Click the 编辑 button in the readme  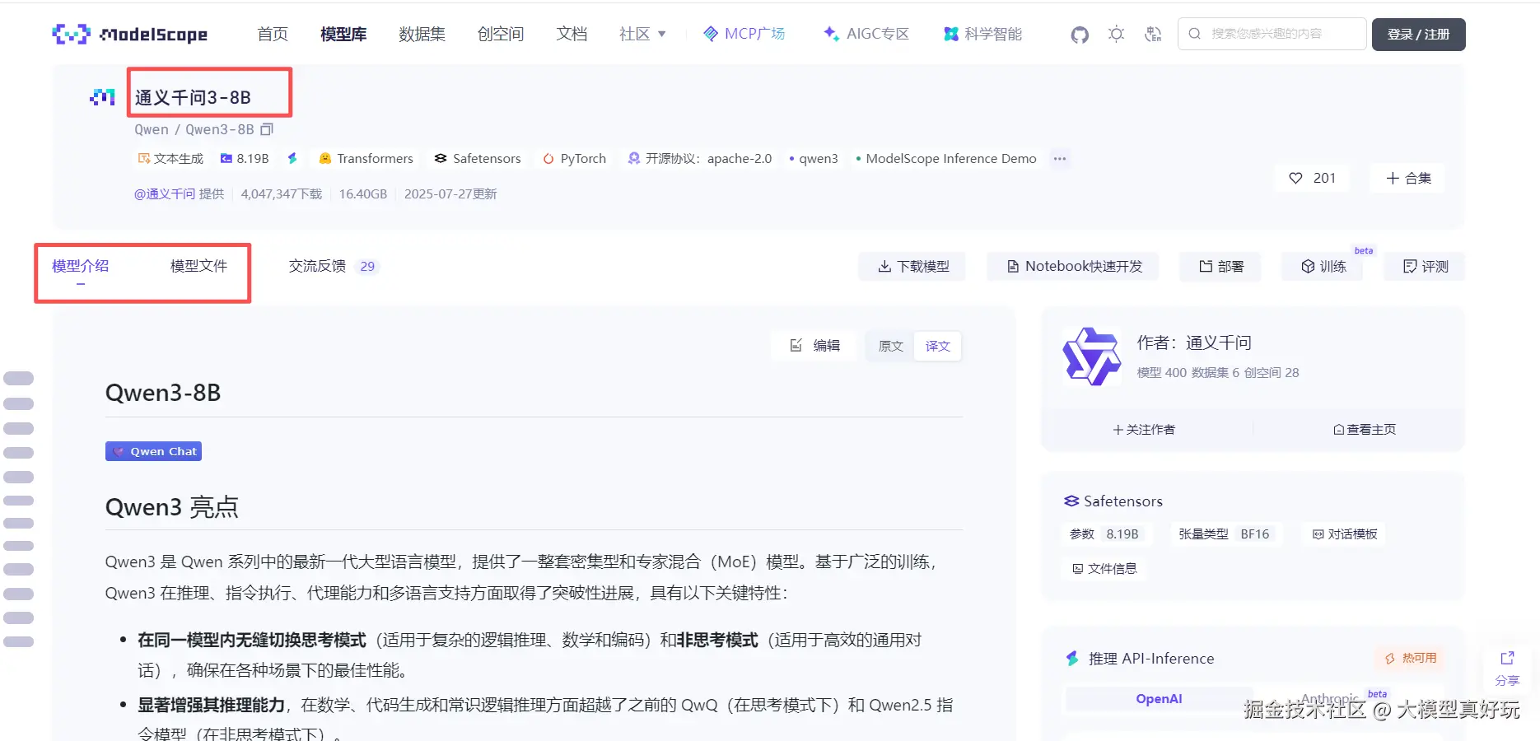(x=814, y=346)
